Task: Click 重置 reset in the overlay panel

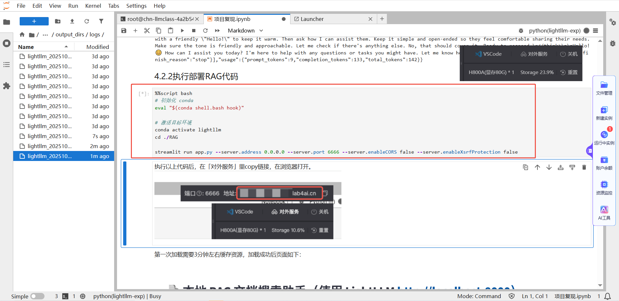Action: point(569,72)
